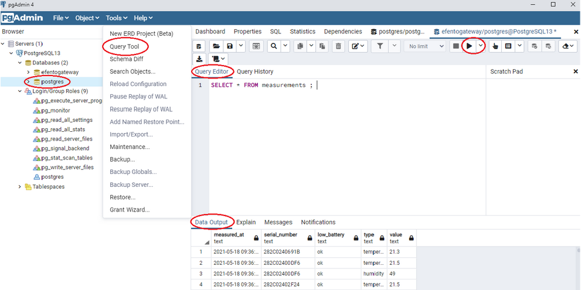Click the Open File folder icon
Screen dimensions: 581x290
coord(216,46)
